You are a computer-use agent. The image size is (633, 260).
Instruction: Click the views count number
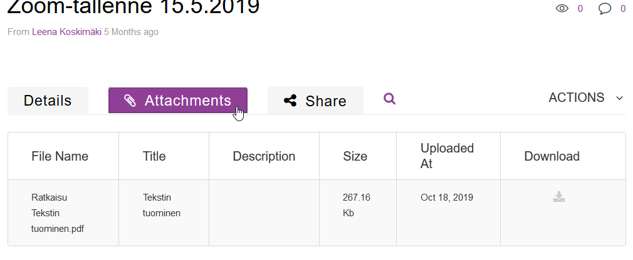tap(580, 9)
